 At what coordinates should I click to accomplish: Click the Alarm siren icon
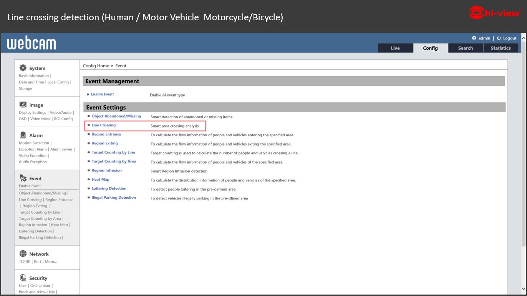tap(23, 135)
